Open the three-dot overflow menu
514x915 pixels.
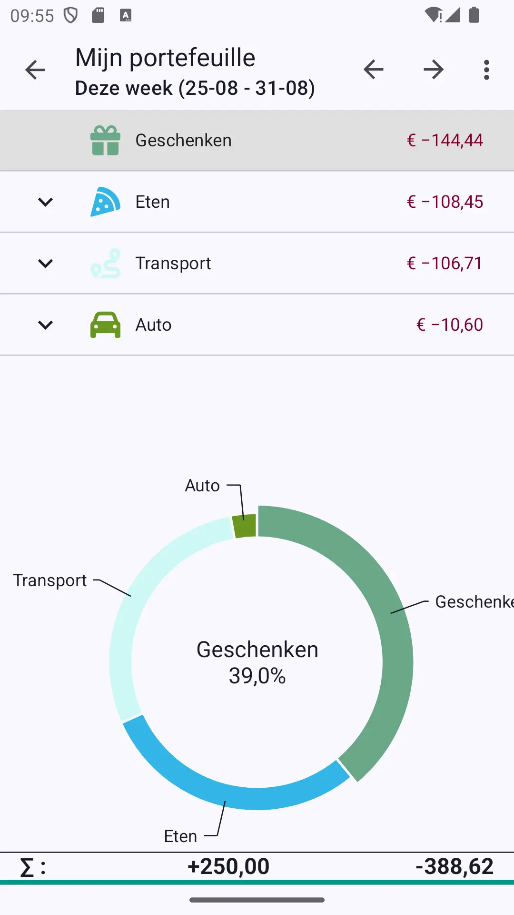click(486, 70)
